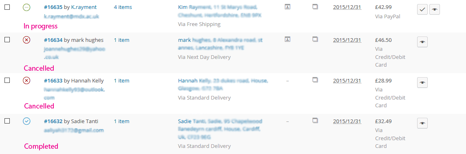Click the in-progress status icon for order #16635
Viewport: 466px width, 154px height.
click(x=26, y=7)
